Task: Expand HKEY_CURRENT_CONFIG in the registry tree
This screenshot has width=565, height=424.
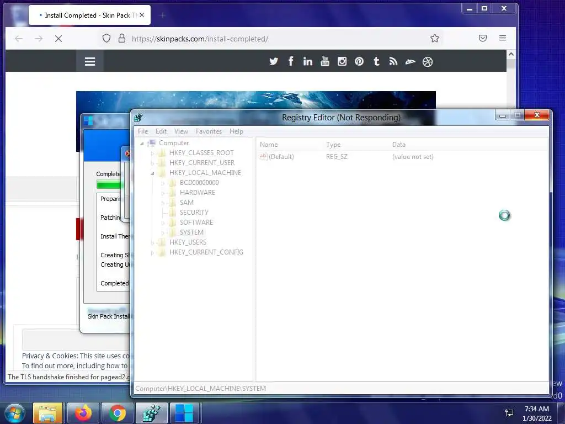Action: [x=152, y=253]
